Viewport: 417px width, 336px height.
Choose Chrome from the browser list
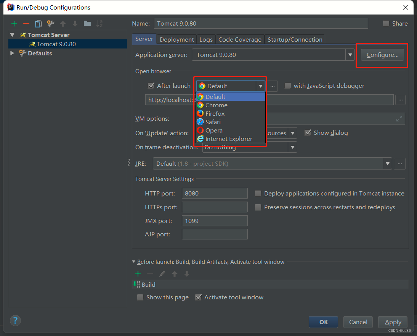pos(231,105)
